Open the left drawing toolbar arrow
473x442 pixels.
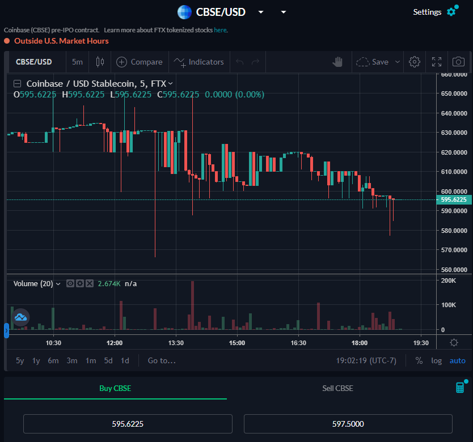6,330
